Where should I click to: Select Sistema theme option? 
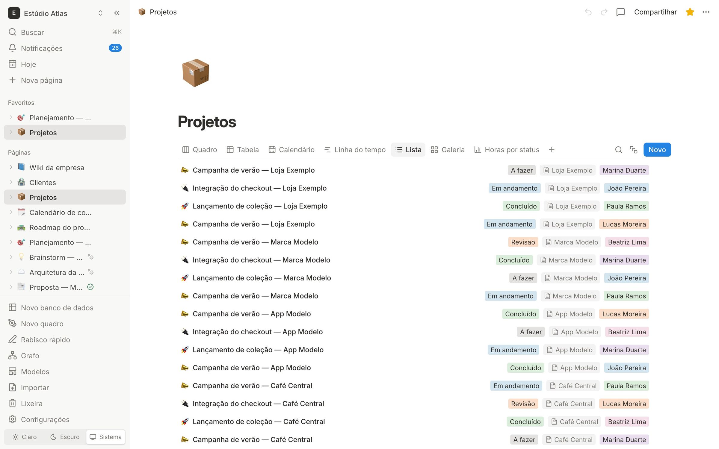(105, 437)
